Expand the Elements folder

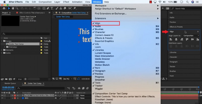(2, 50)
